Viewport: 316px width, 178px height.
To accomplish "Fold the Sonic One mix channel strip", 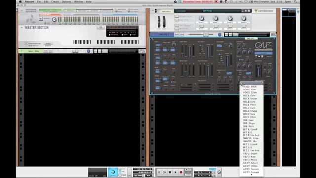I will pyautogui.click(x=21, y=51).
